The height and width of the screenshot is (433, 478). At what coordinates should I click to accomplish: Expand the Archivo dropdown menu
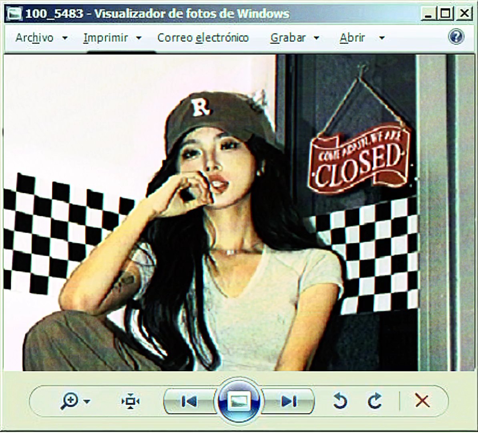65,37
